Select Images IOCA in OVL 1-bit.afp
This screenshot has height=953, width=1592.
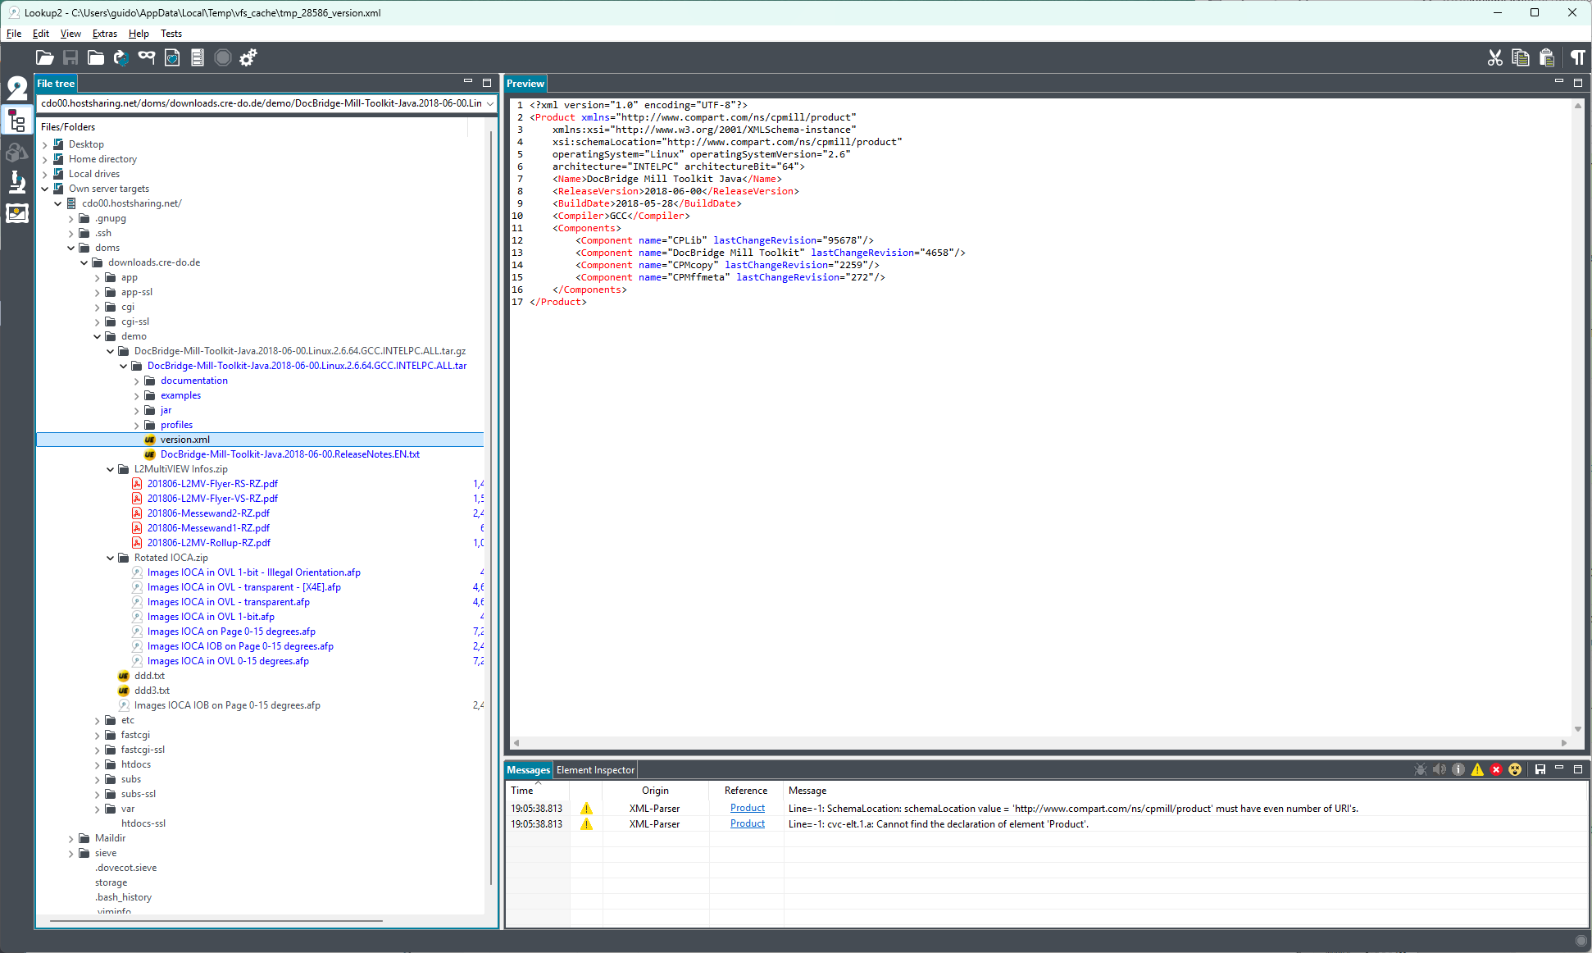click(x=211, y=617)
